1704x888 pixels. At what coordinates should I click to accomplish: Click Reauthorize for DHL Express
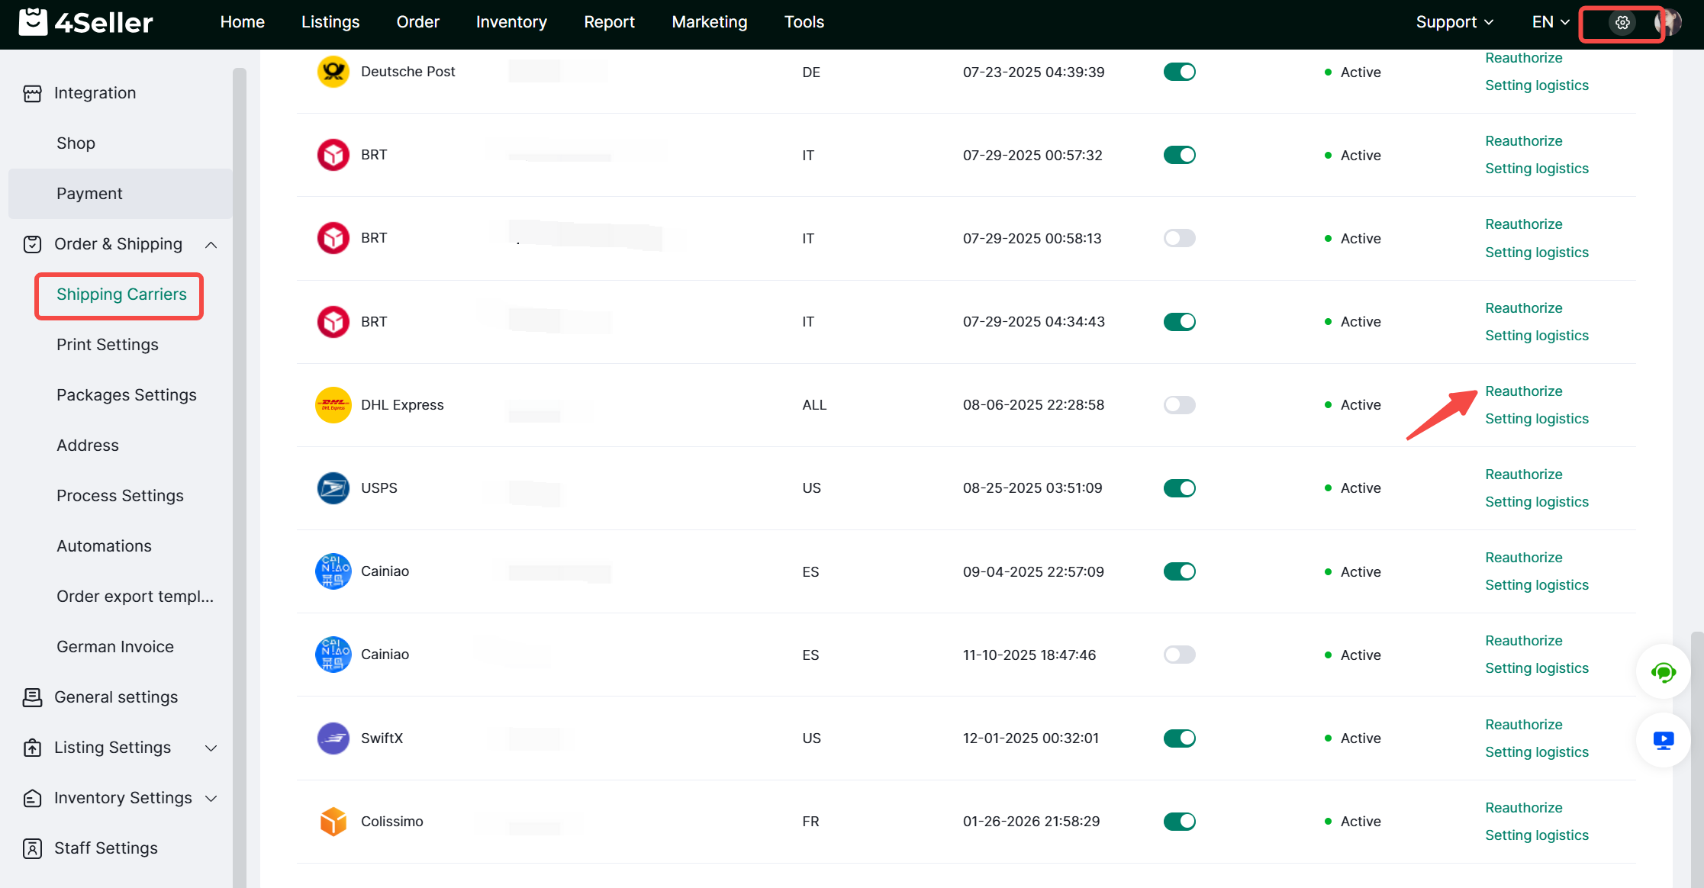(1523, 391)
